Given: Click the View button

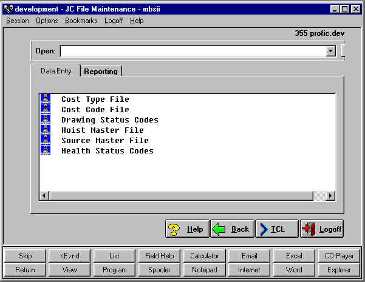Looking at the screenshot, I should tap(69, 270).
